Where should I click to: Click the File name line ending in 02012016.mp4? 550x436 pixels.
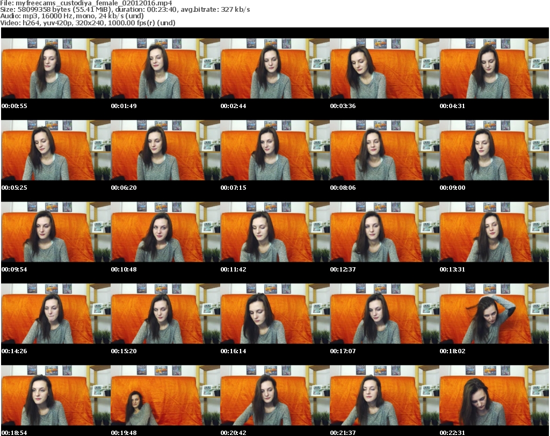click(x=86, y=3)
